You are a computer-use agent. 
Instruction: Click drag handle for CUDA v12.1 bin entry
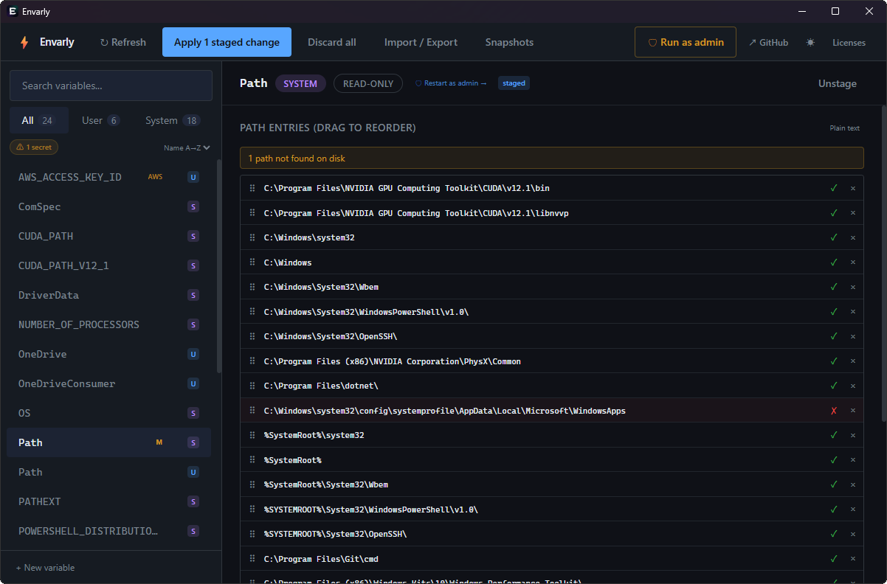(252, 188)
